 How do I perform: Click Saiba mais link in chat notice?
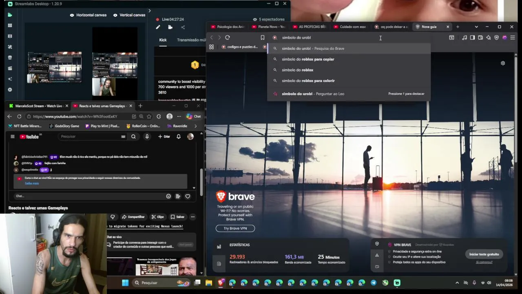click(32, 183)
